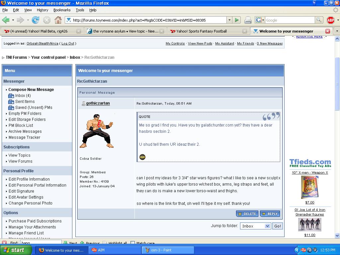
Task: Click the Google search magnifier icon
Action: click(318, 20)
